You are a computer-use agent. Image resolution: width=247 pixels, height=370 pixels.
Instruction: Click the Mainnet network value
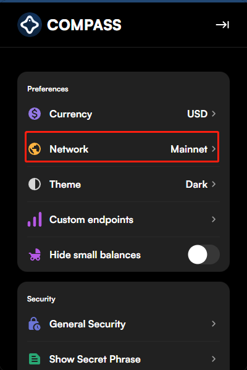tap(189, 149)
